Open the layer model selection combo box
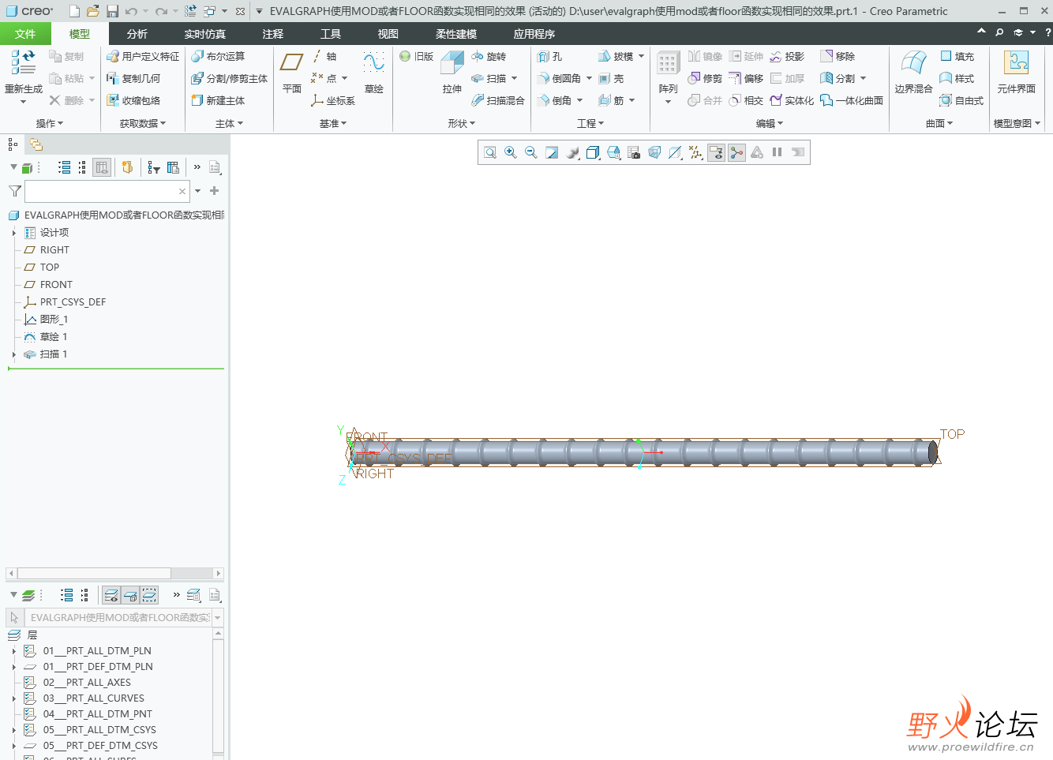The image size is (1053, 760). click(125, 618)
